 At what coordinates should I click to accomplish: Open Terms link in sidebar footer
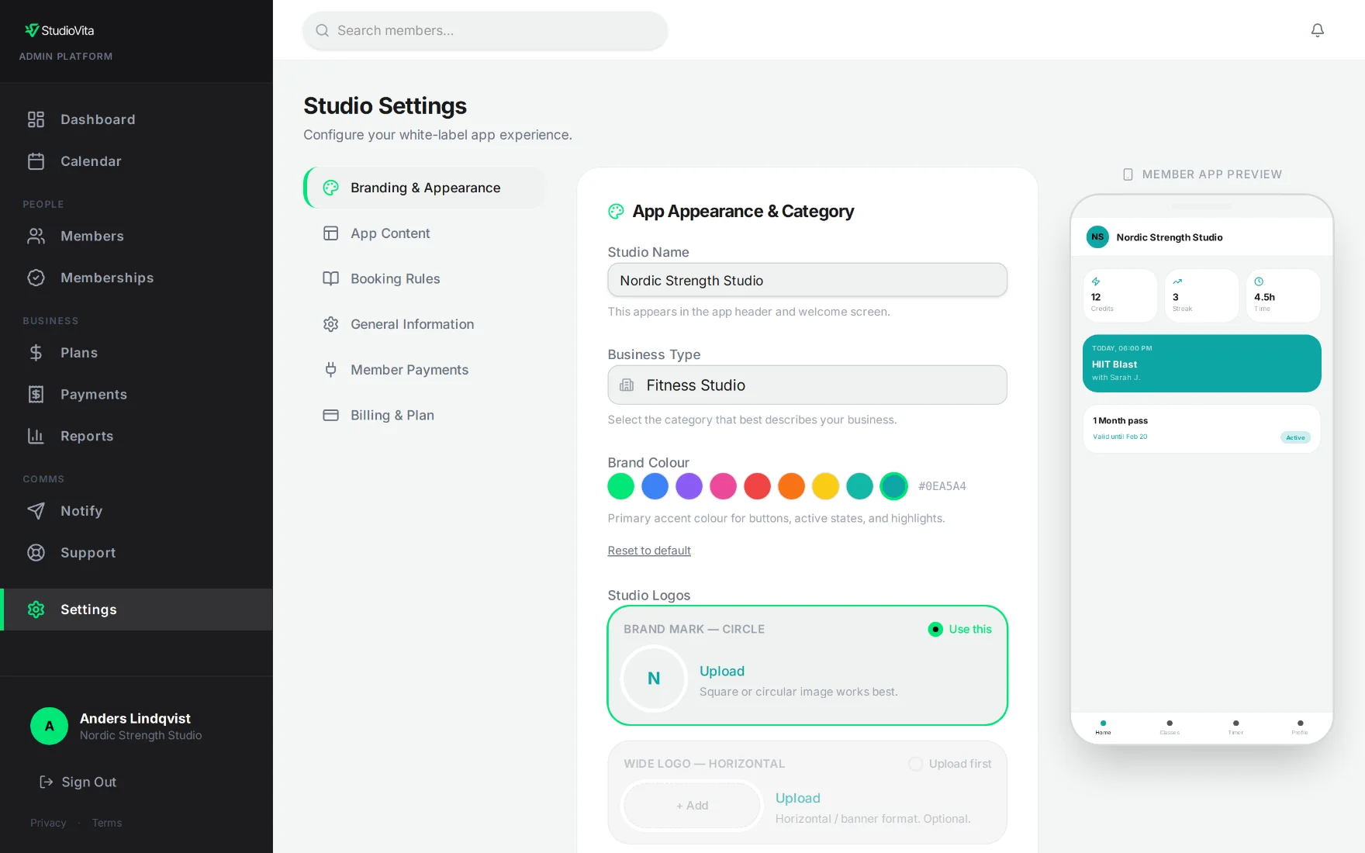[107, 823]
